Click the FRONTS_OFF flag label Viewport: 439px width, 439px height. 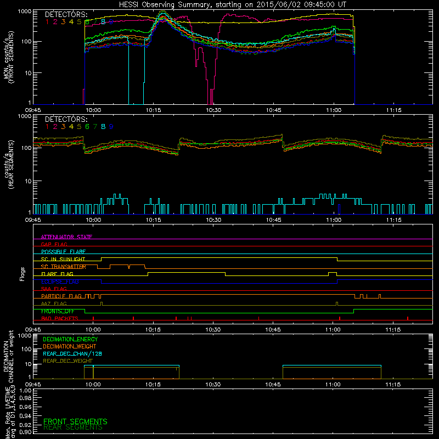click(58, 311)
